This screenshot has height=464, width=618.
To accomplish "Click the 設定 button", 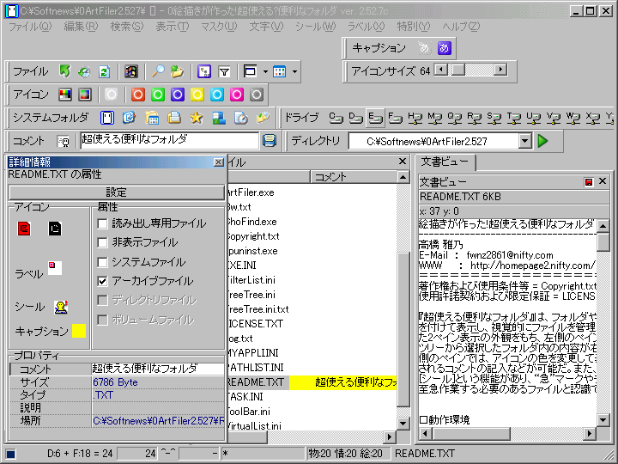I will pos(116,192).
